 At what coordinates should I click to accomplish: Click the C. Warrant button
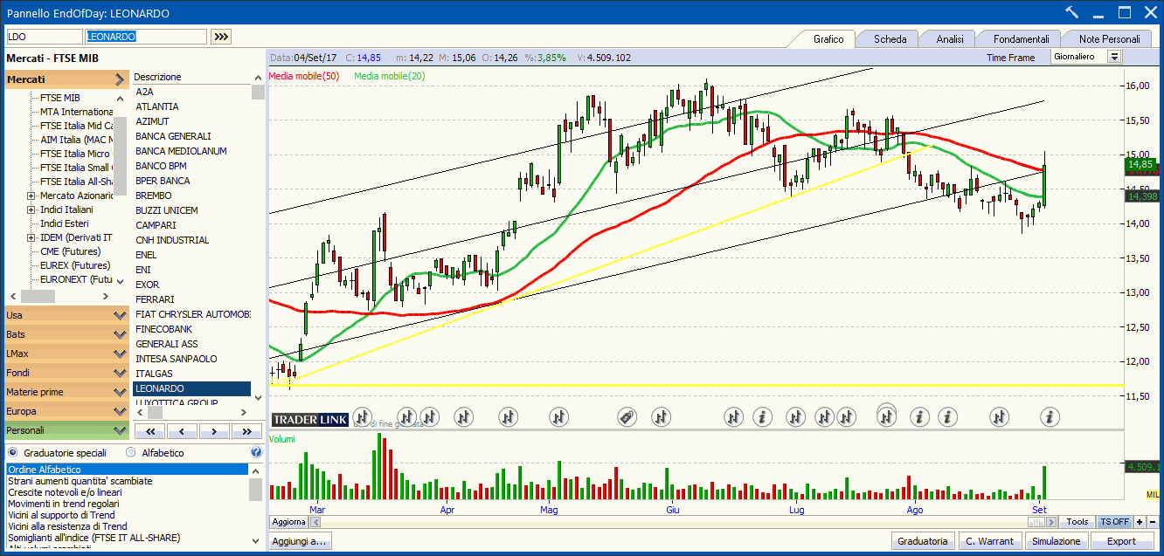[990, 541]
